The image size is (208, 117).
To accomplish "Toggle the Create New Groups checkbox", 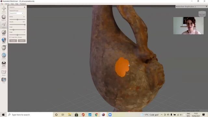I will tap(10, 37).
